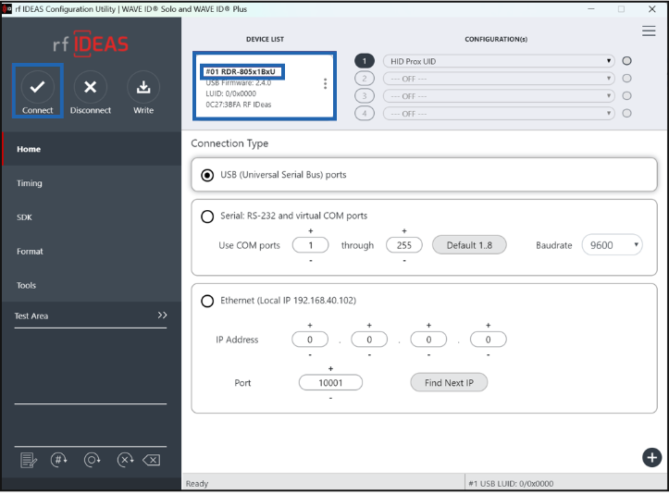Click the round plus button near the status bar
Screen dimensions: 669x495
pyautogui.click(x=651, y=457)
